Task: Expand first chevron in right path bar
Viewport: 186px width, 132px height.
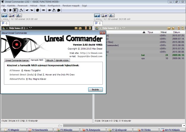Action: (x=100, y=28)
